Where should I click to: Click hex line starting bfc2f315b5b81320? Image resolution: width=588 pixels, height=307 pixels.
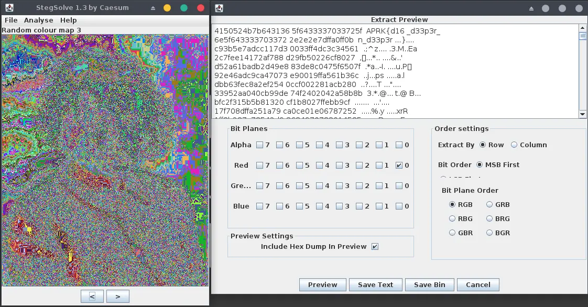pyautogui.click(x=302, y=102)
